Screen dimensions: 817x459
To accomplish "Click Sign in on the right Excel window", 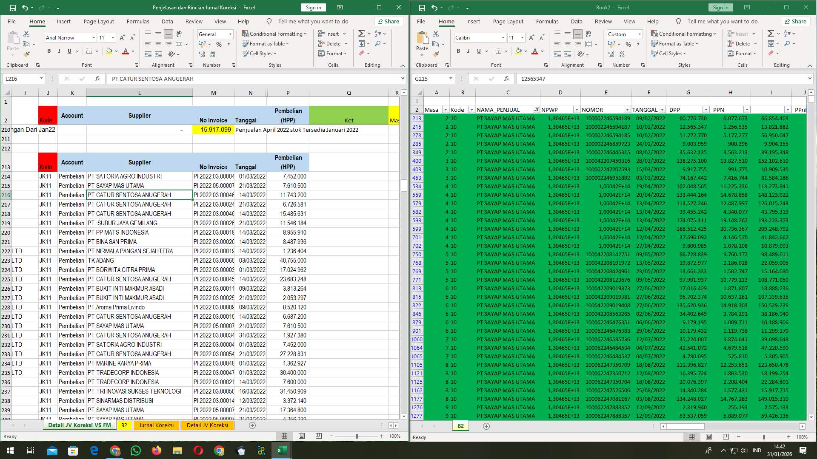I will [x=720, y=7].
